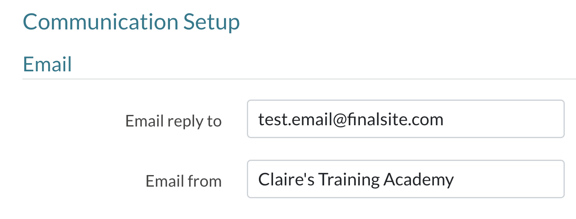Screen dimensions: 576x219
Task: Place cursor in blank space after "test.email@finalsite.com"
Action: click(x=503, y=119)
